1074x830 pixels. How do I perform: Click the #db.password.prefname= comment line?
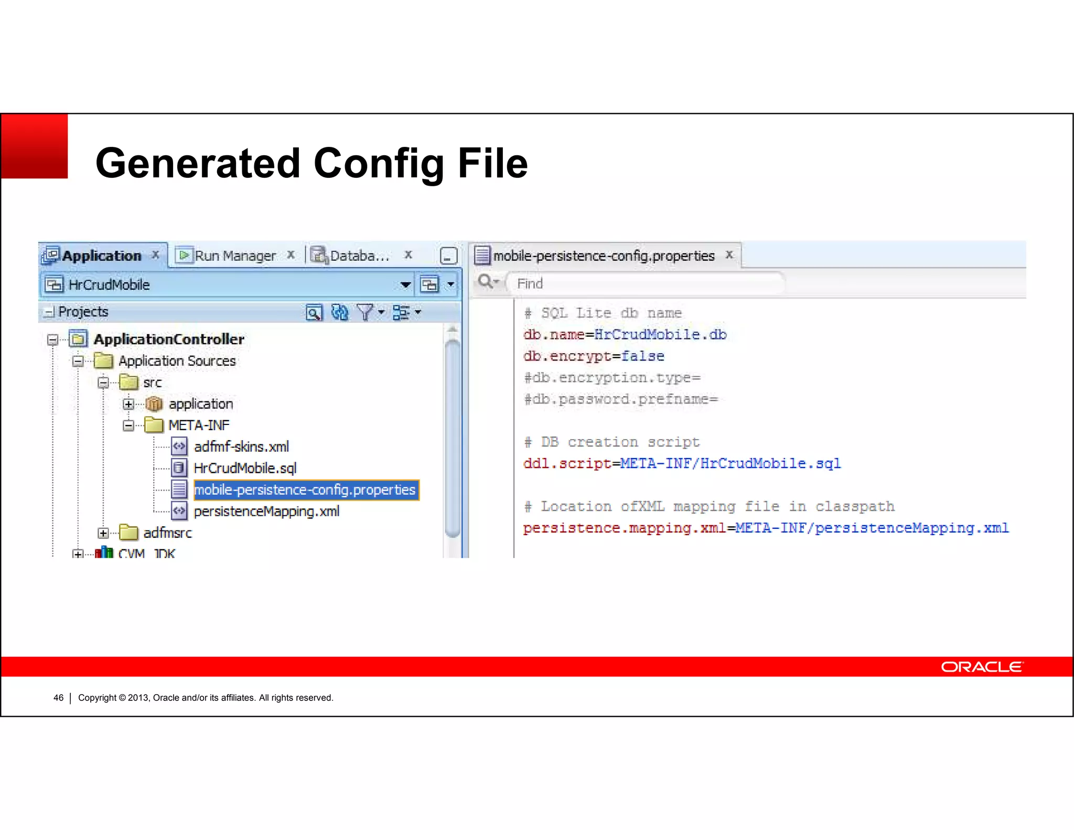[621, 399]
